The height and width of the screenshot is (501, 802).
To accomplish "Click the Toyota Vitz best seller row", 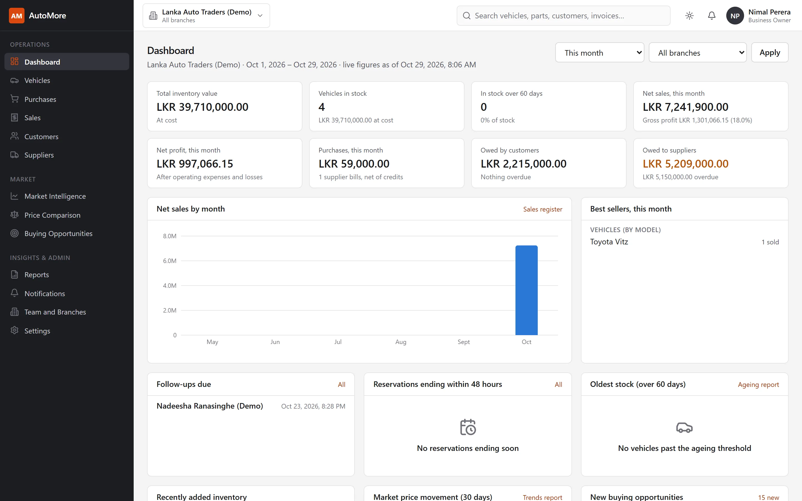I will (x=684, y=242).
